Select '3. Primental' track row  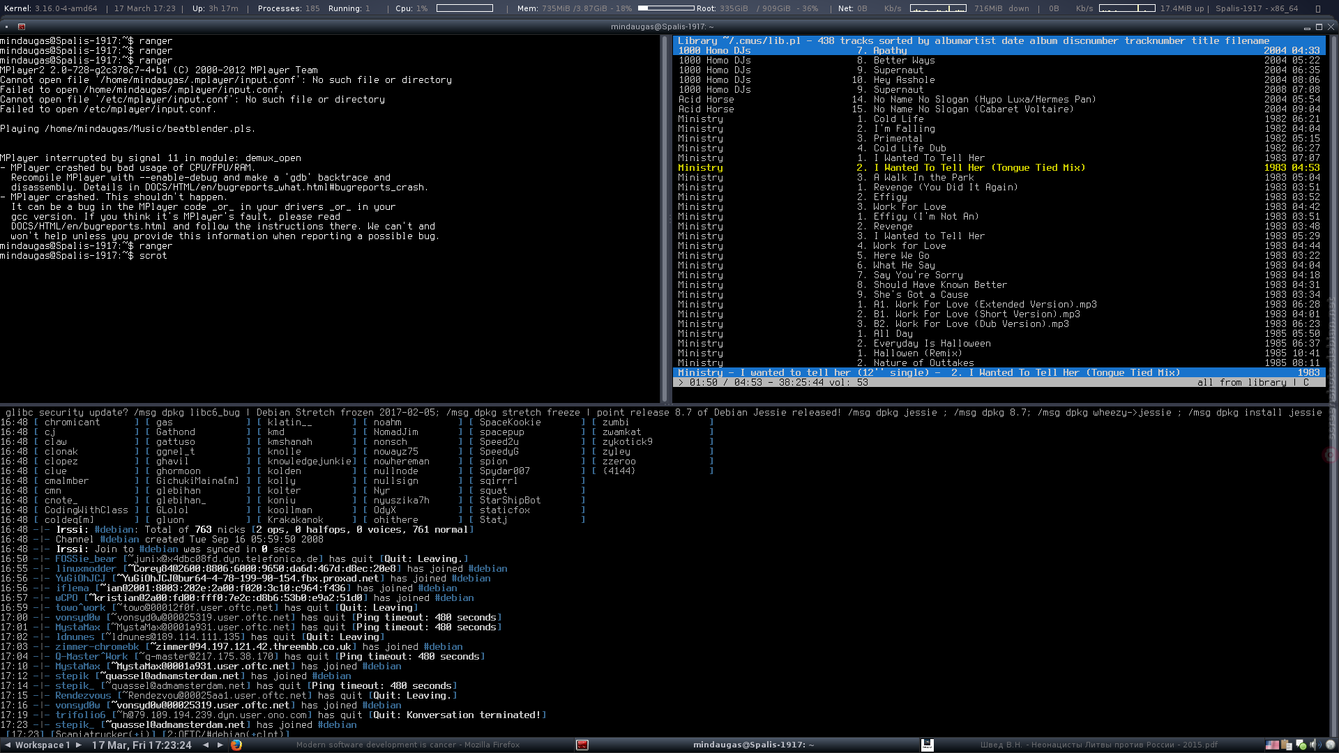coord(999,139)
